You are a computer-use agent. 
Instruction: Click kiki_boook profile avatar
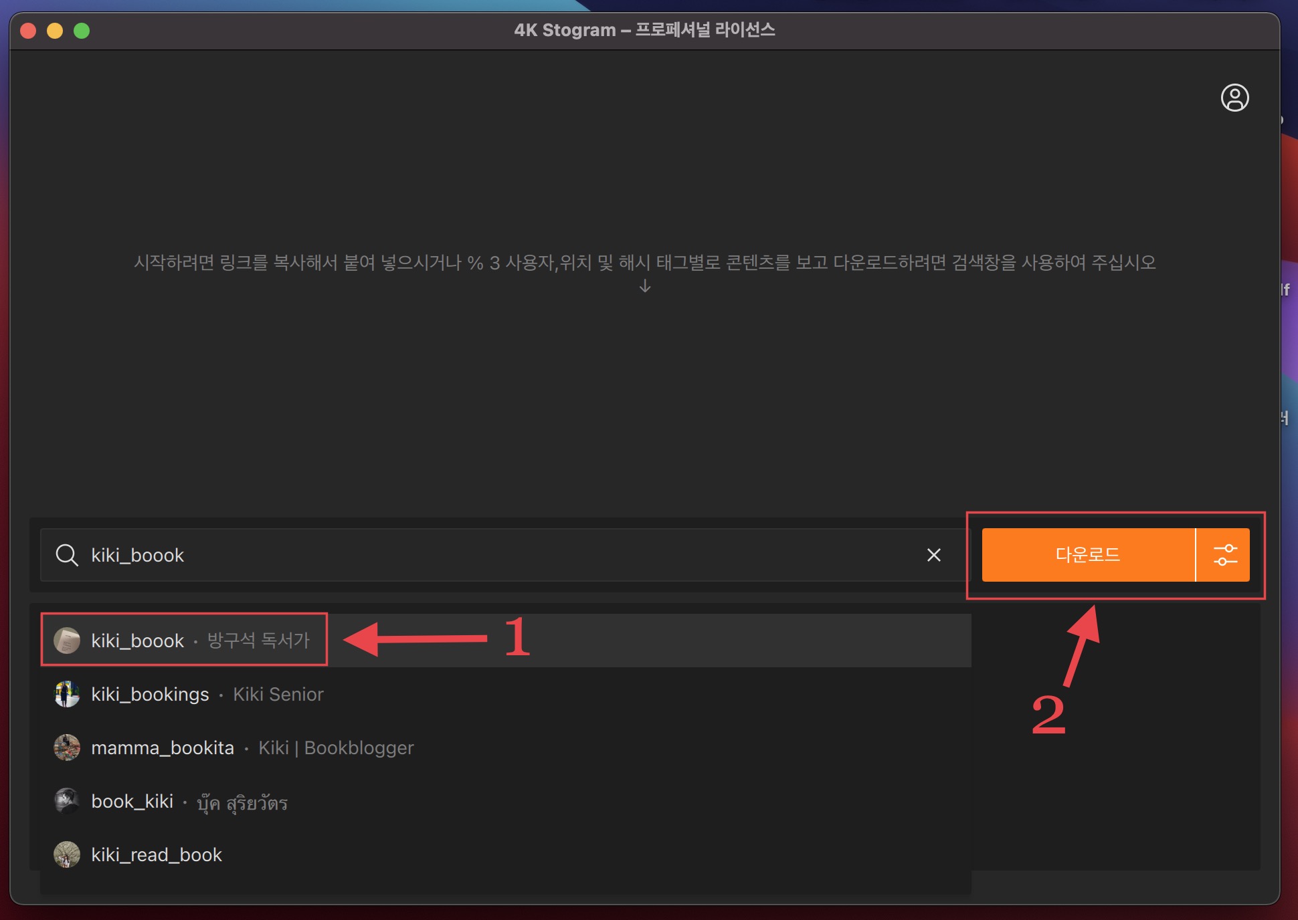(x=67, y=641)
